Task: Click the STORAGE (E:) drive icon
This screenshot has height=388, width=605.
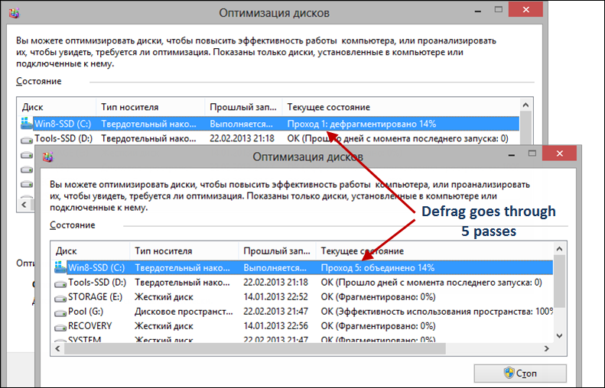Action: point(60,298)
